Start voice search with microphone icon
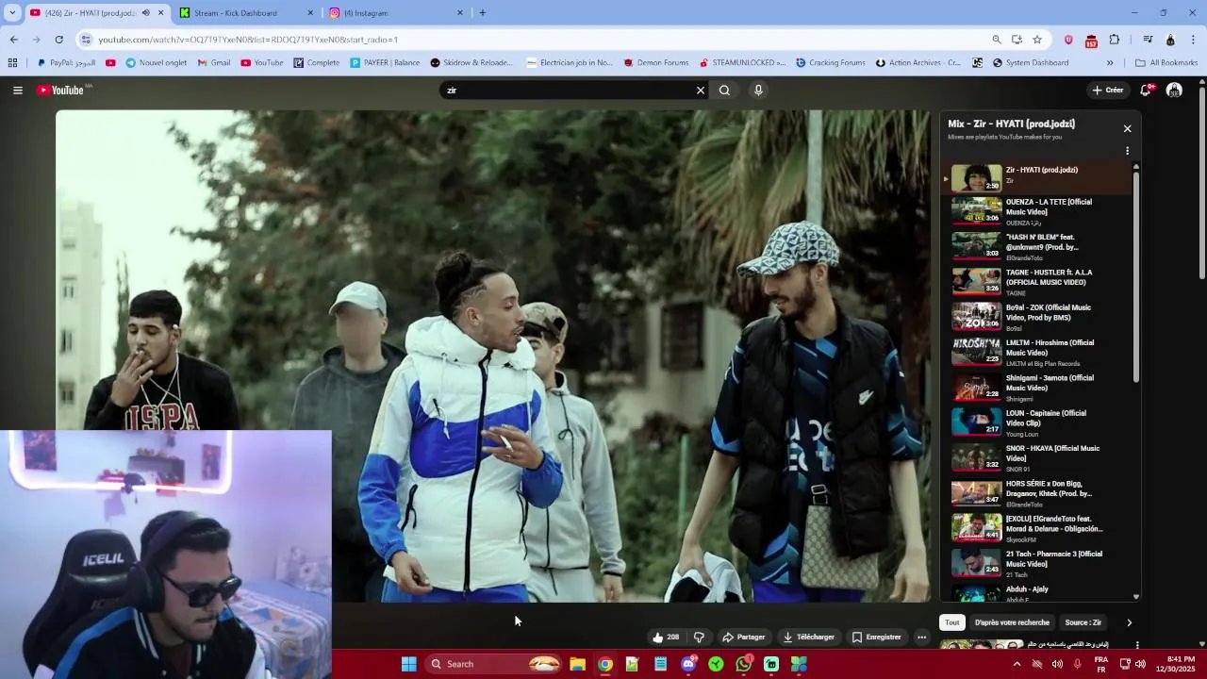Screen dimensions: 1207x679 (x=758, y=91)
